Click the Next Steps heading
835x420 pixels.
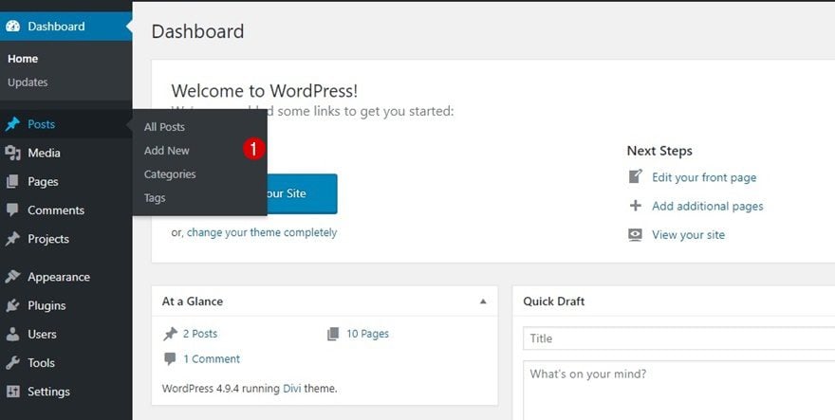tap(659, 151)
